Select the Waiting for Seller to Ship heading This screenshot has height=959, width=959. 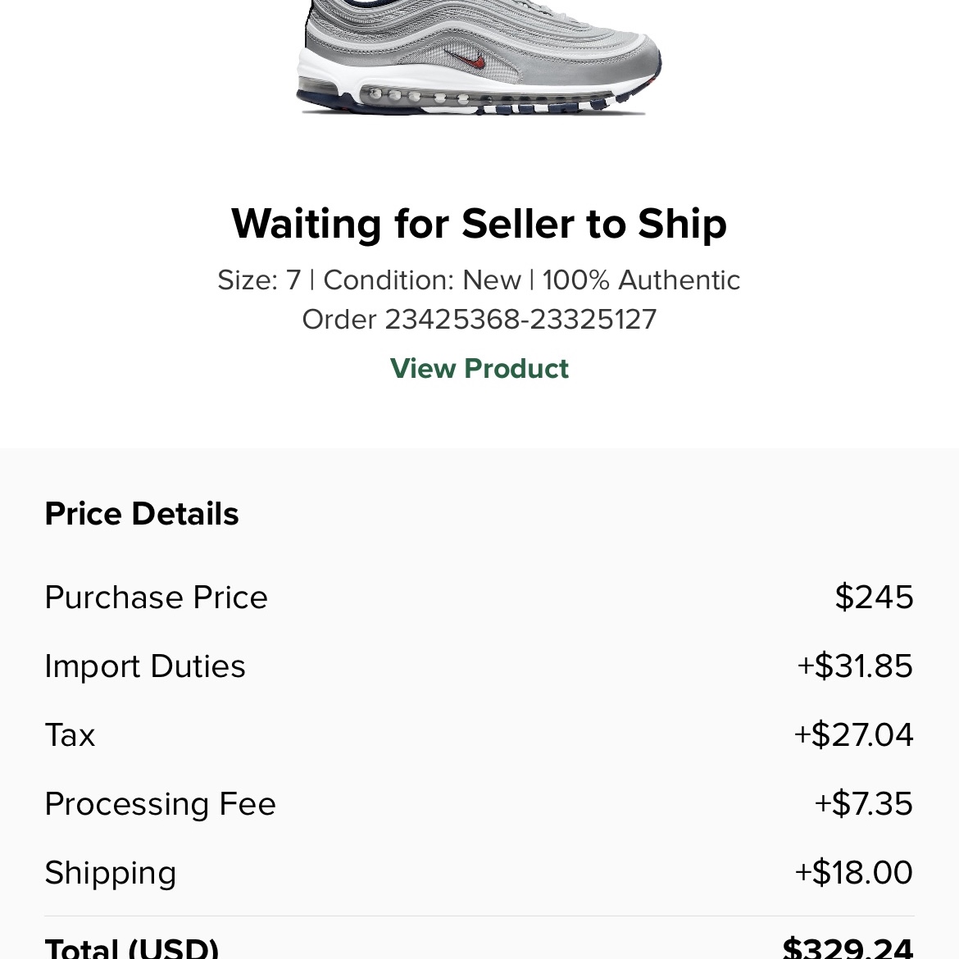tap(479, 224)
